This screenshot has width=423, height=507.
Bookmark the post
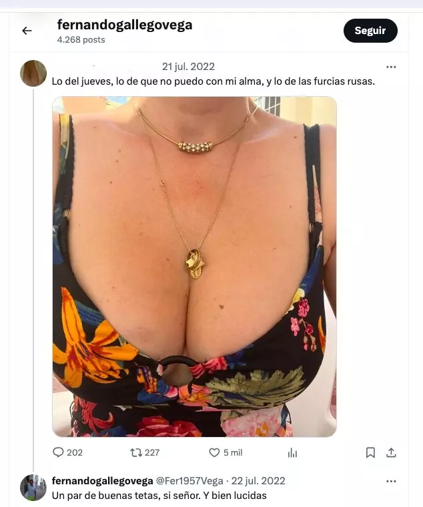pos(370,453)
